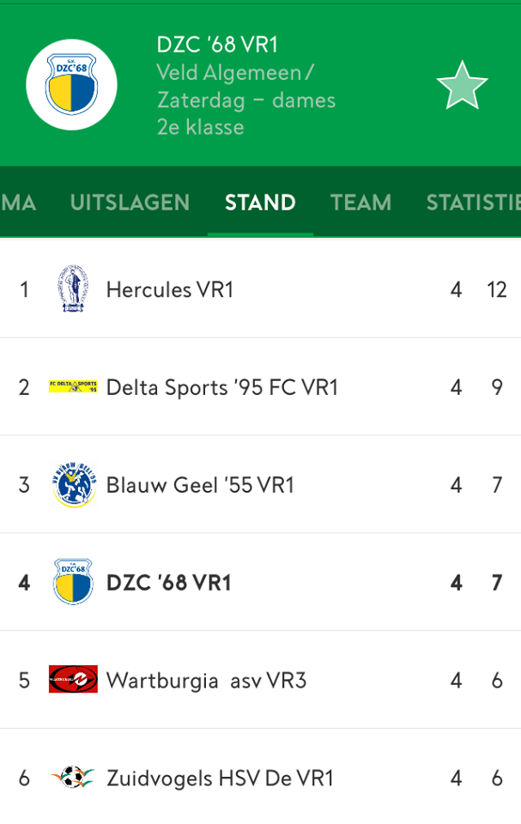The height and width of the screenshot is (824, 521).
Task: Open Zuidvogels HSV De VR1 team
Action: [x=221, y=779]
